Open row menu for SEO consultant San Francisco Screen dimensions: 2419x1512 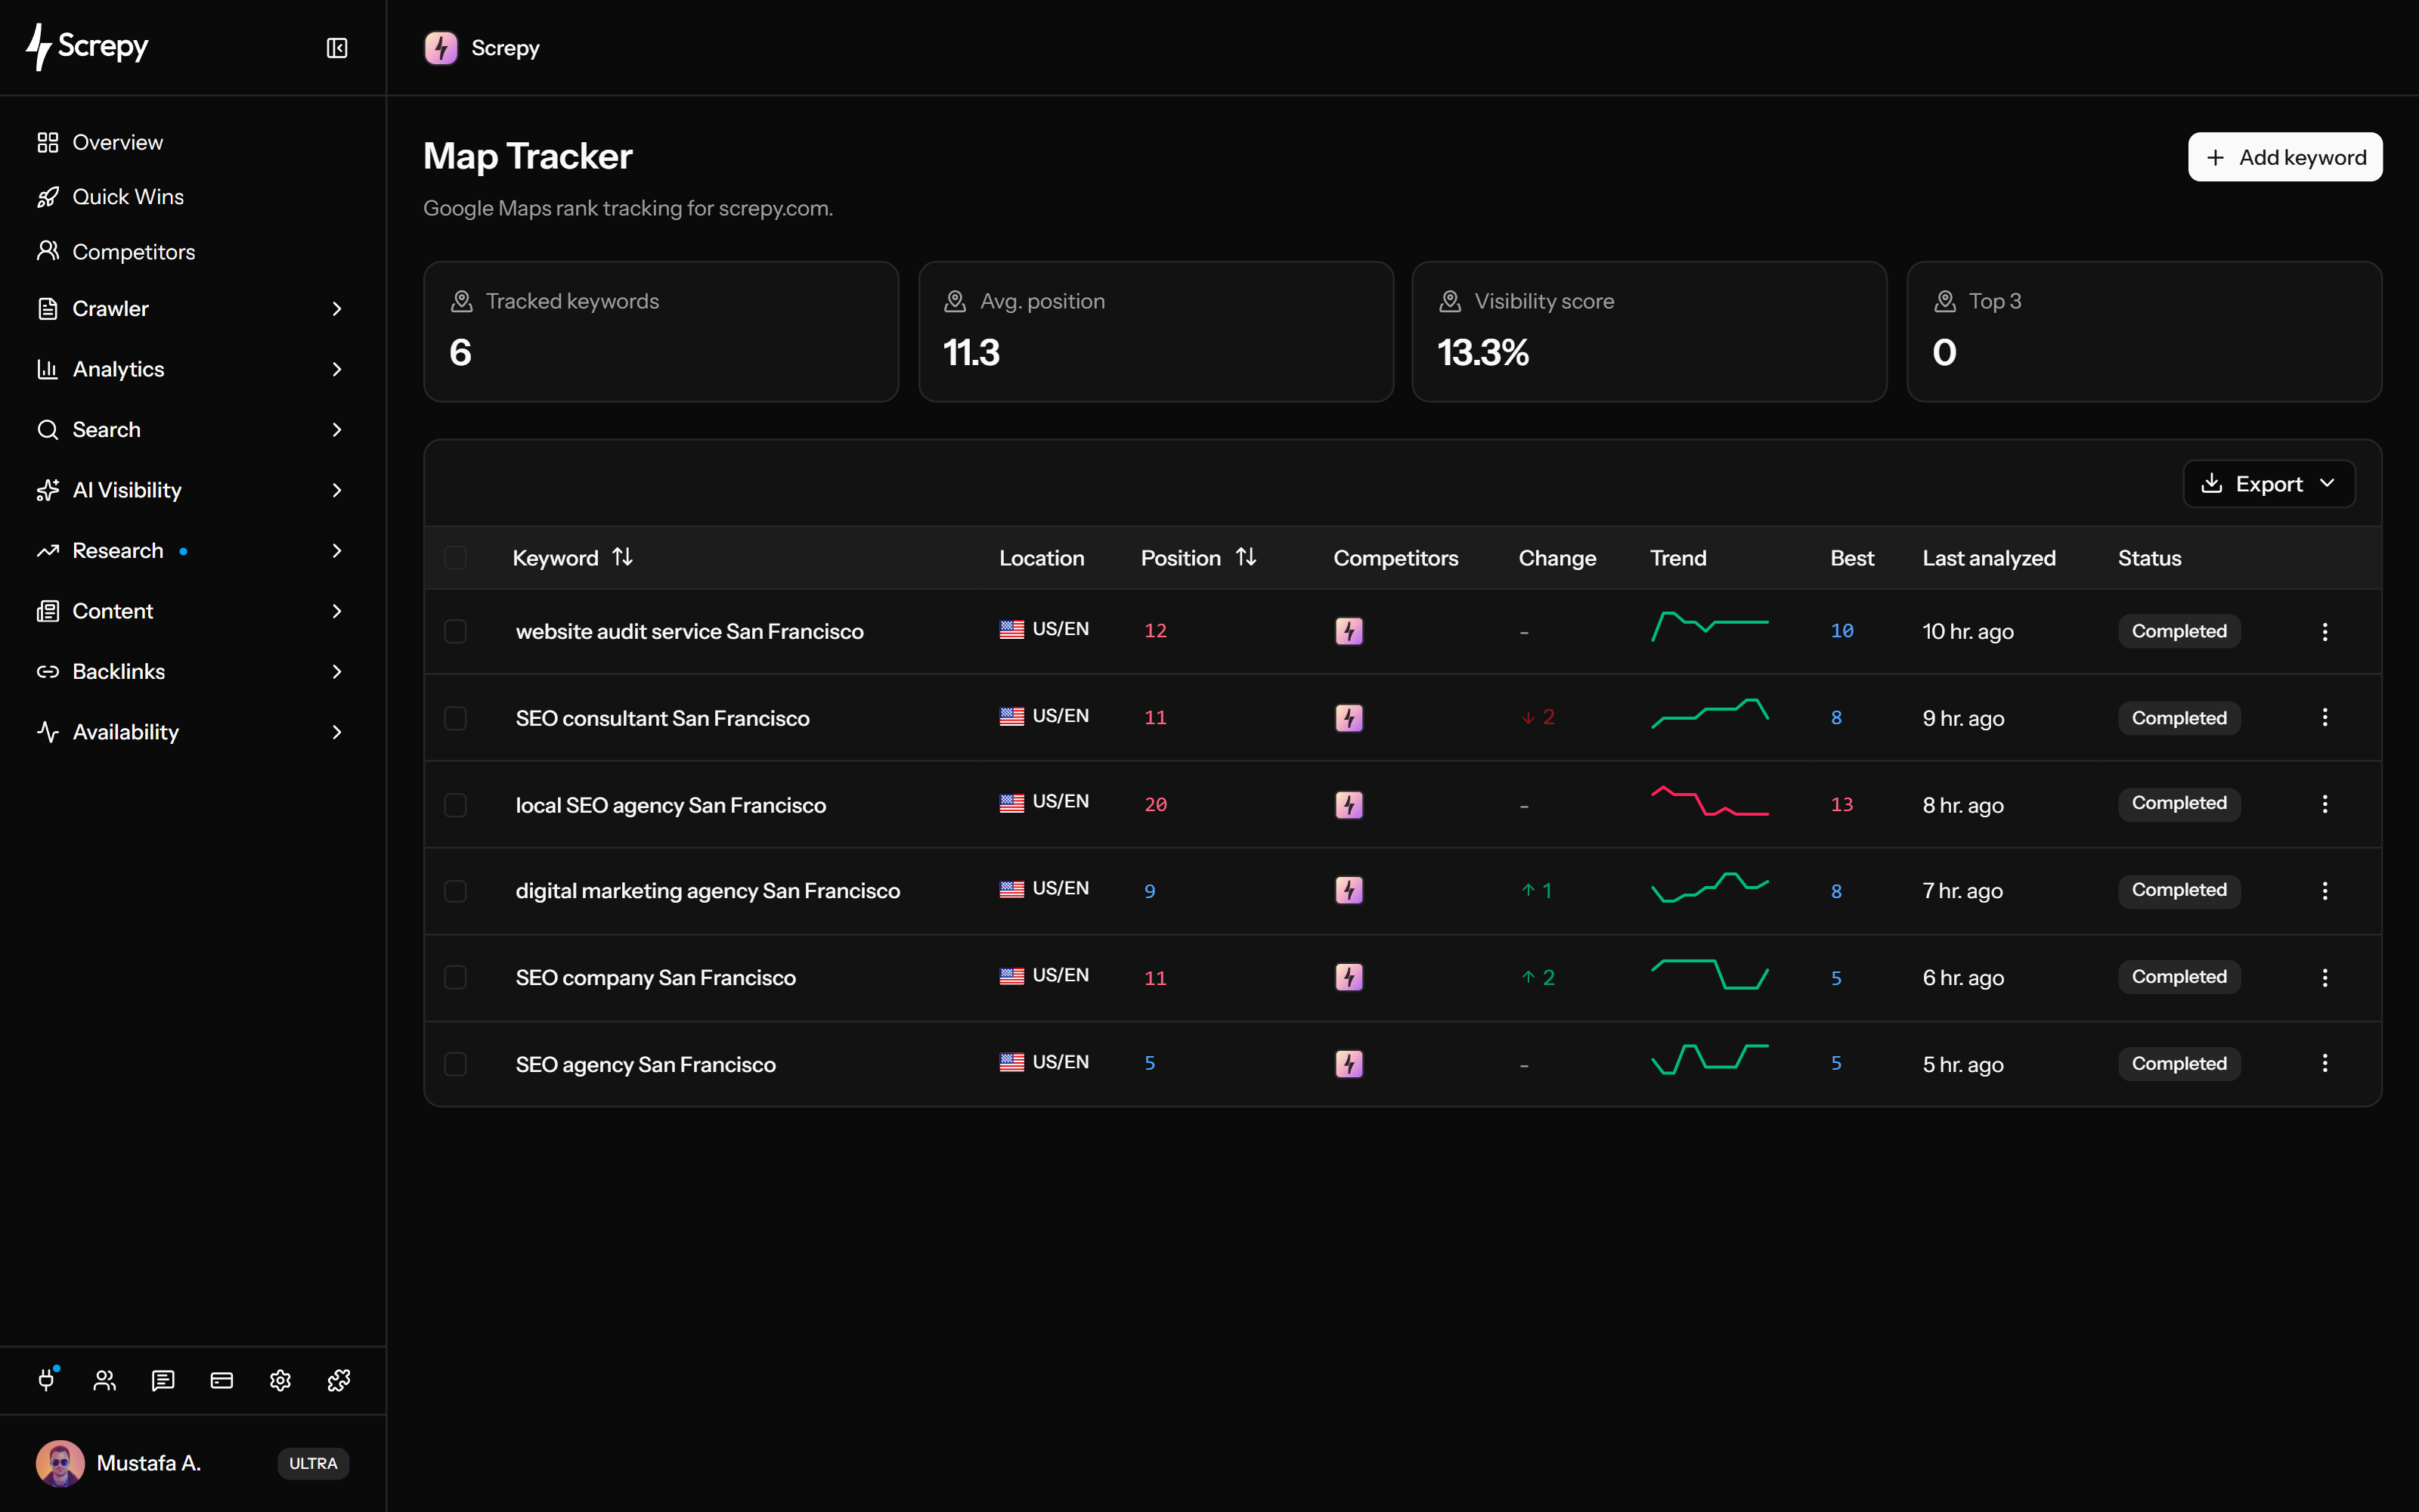click(2325, 717)
